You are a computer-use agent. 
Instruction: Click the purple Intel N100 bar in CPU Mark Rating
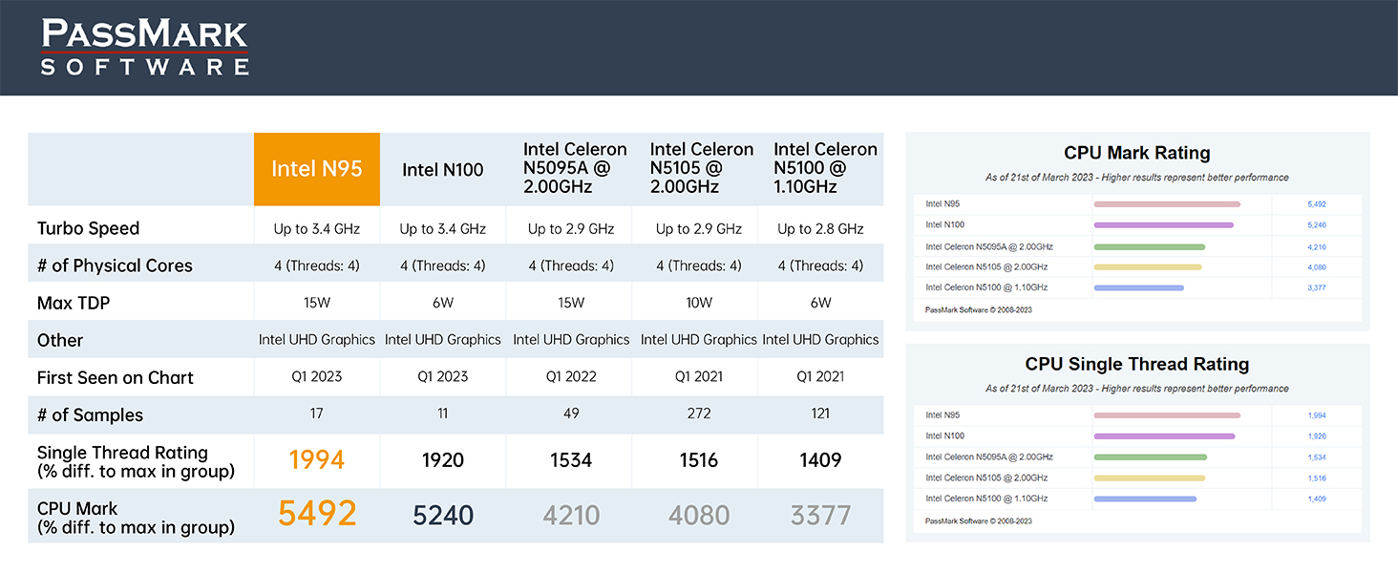coord(1163,225)
